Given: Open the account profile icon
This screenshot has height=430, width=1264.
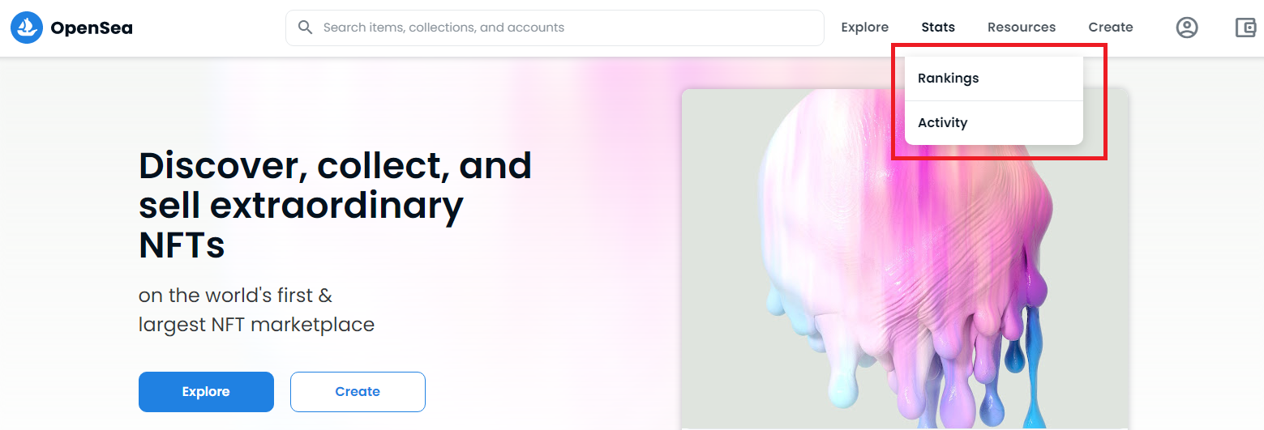Looking at the screenshot, I should [x=1187, y=28].
